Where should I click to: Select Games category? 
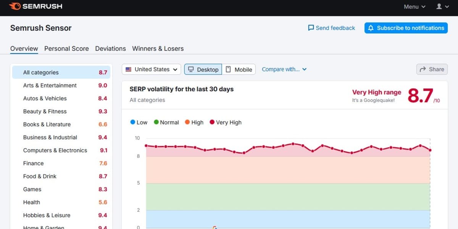(61, 189)
